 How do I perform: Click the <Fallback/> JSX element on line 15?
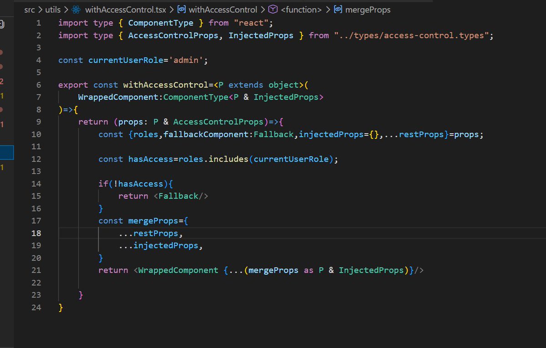181,196
